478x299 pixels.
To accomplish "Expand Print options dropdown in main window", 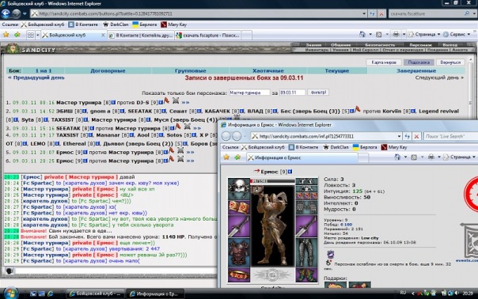I will [x=404, y=35].
